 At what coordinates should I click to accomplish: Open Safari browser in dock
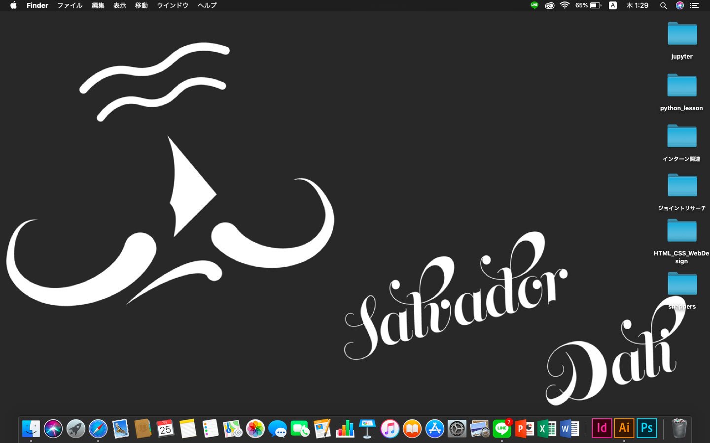pos(98,429)
